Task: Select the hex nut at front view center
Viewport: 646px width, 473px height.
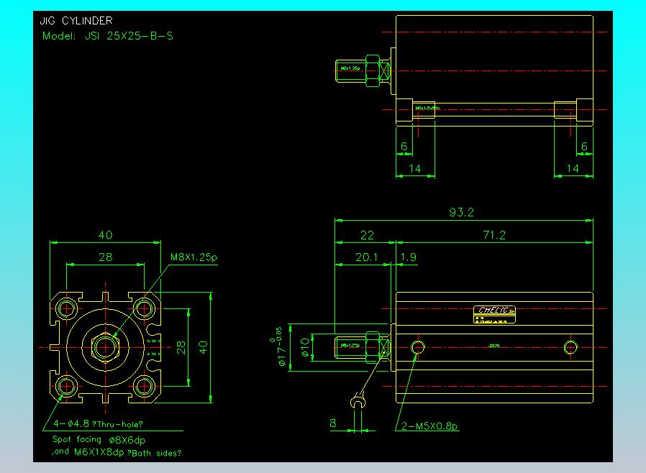Action: 106,348
